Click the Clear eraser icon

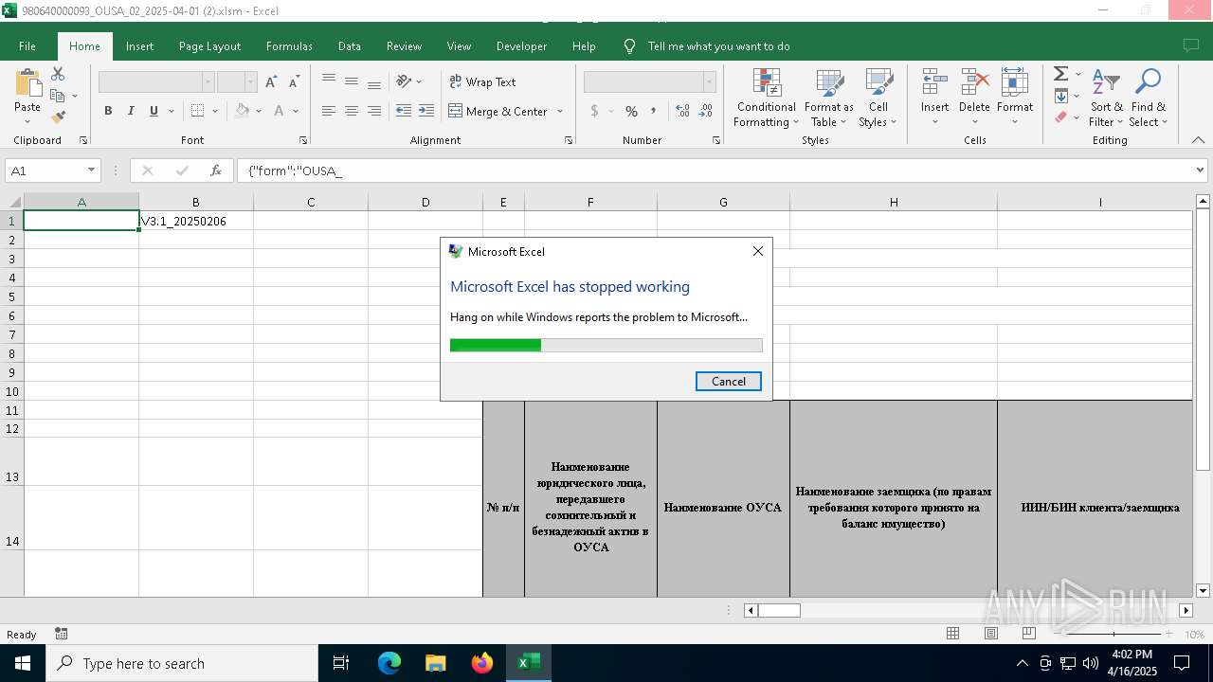point(1060,117)
